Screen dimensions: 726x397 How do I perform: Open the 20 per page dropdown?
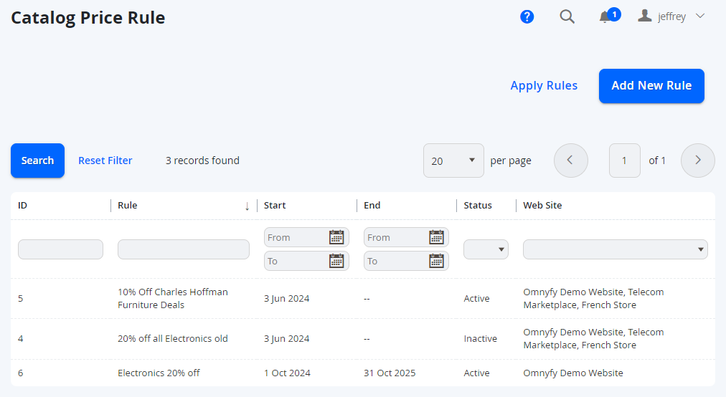click(453, 161)
